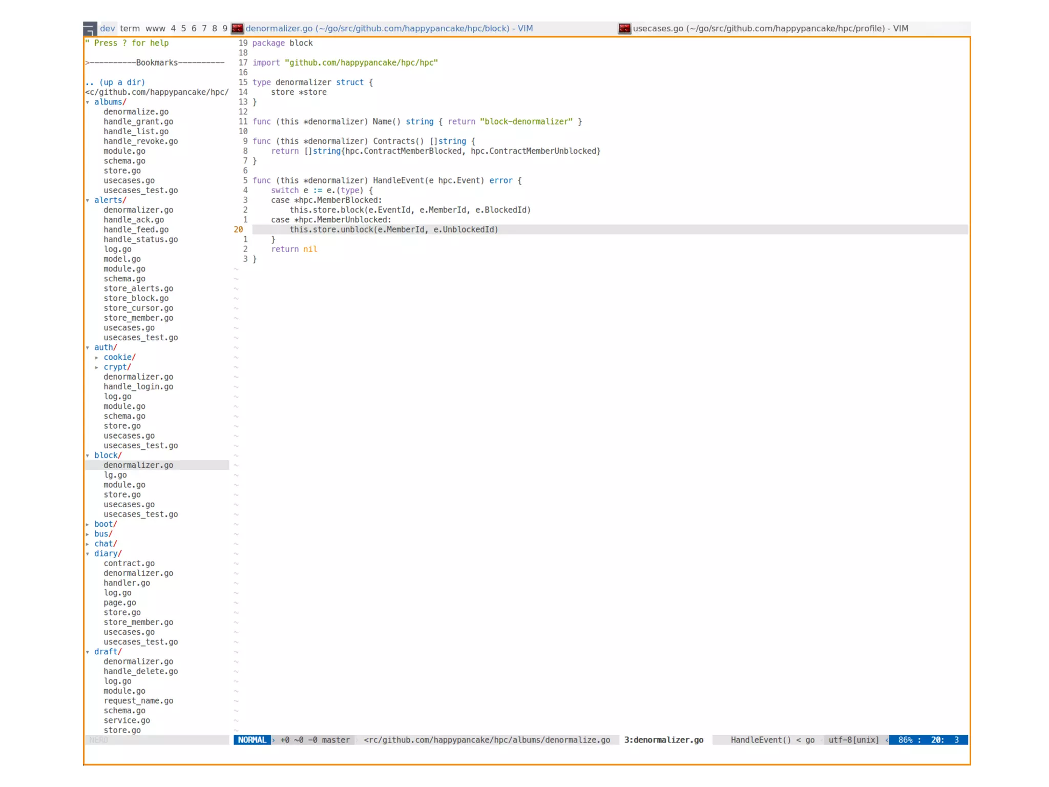This screenshot has height=787, width=1049.
Task: Click the master git branch indicator
Action: point(335,740)
